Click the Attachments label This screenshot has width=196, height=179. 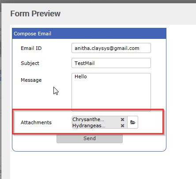36,122
